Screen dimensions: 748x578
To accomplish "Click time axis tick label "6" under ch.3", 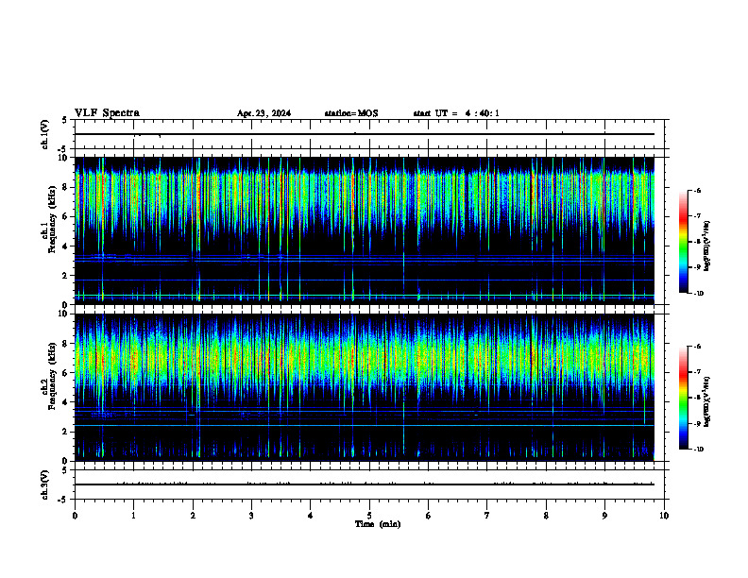I will [429, 516].
